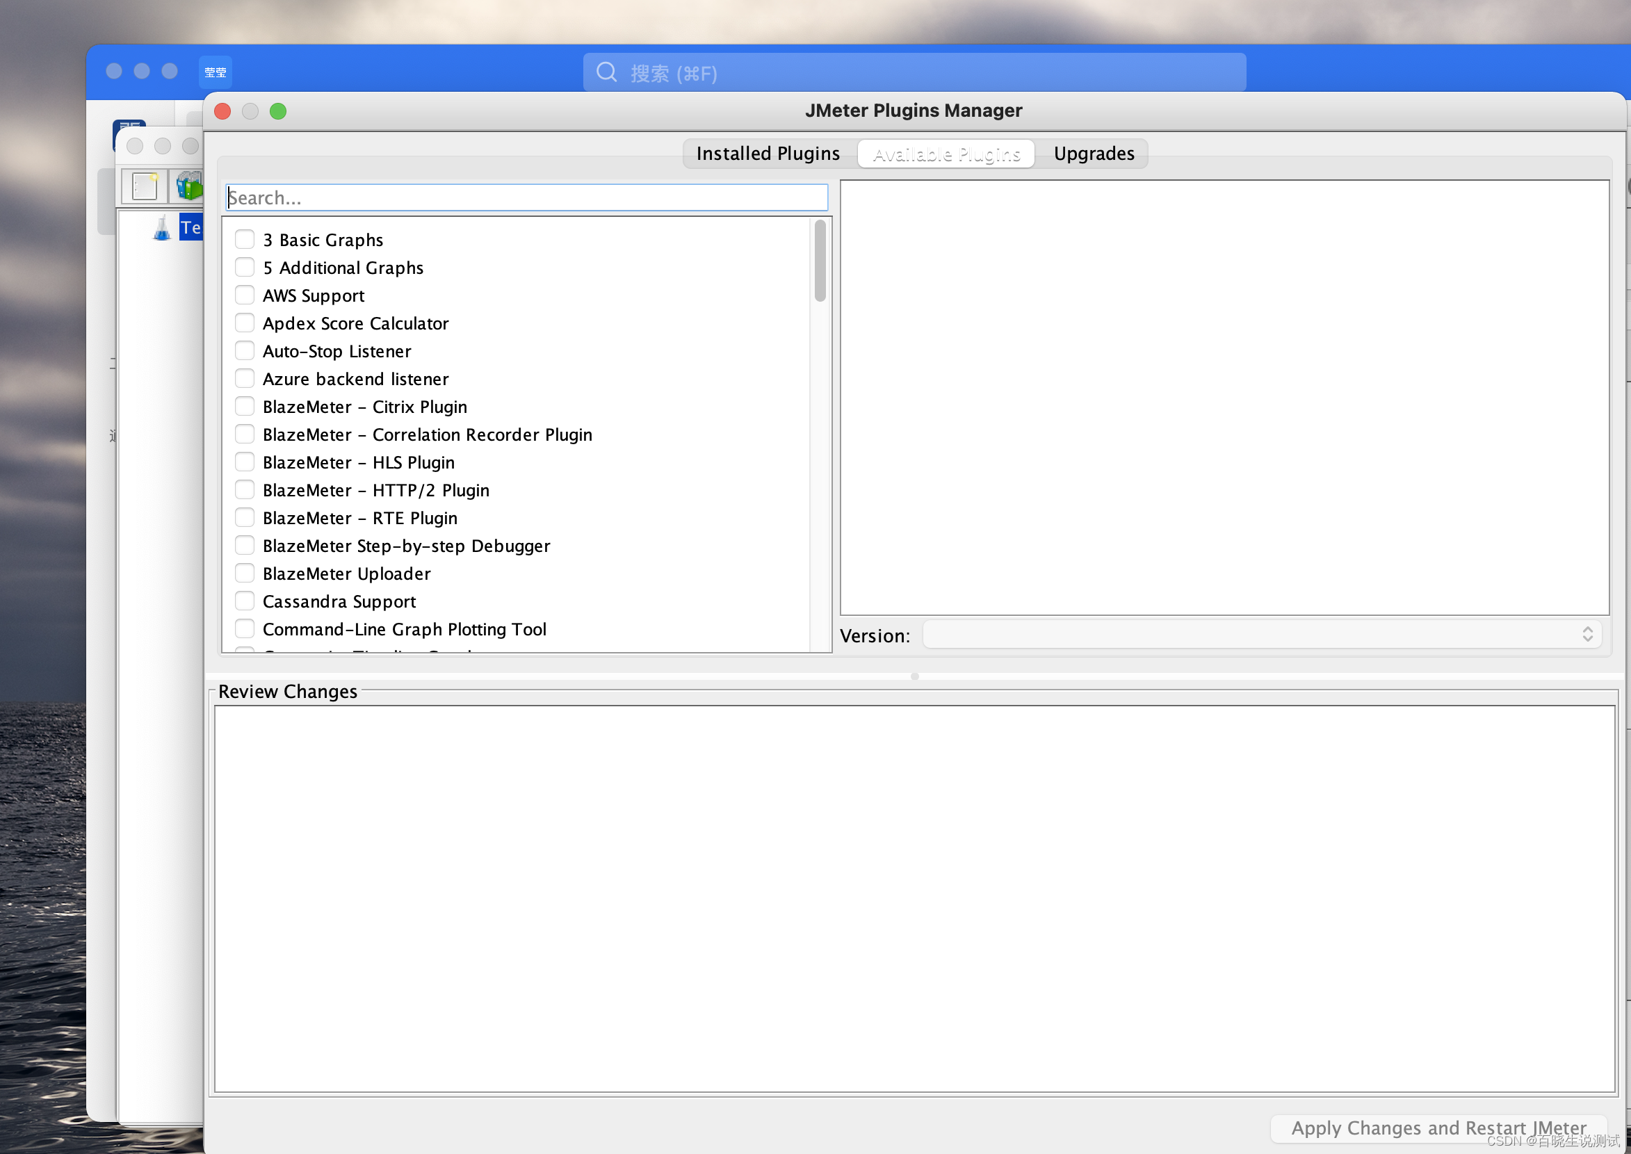Click the JMeter New test plan toolbar icon
Viewport: 1631px width, 1154px height.
click(x=145, y=187)
